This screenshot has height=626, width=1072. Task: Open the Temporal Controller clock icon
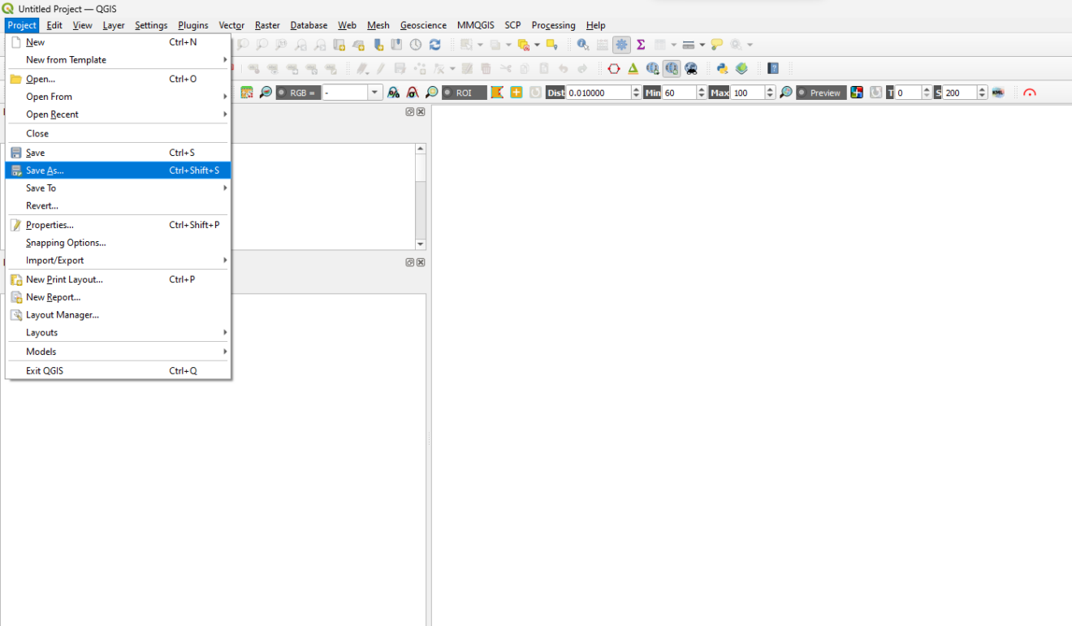413,45
